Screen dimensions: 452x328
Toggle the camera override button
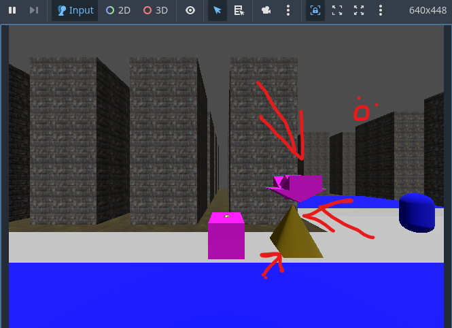266,10
